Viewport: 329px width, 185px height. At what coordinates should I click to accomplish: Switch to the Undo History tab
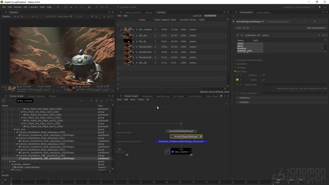click(264, 12)
